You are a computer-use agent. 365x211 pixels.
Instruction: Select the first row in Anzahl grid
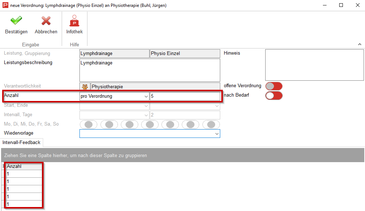tap(24, 174)
